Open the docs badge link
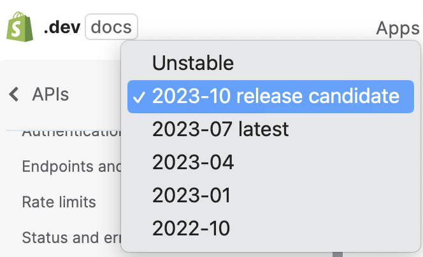Viewport: 423px width, 257px height. pyautogui.click(x=111, y=28)
